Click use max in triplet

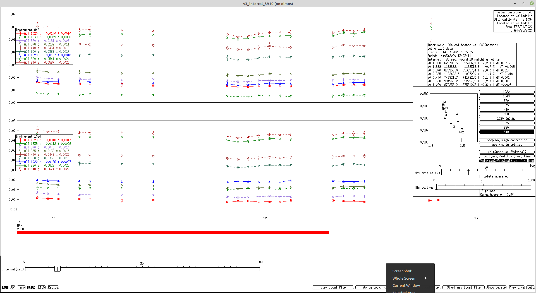point(506,145)
